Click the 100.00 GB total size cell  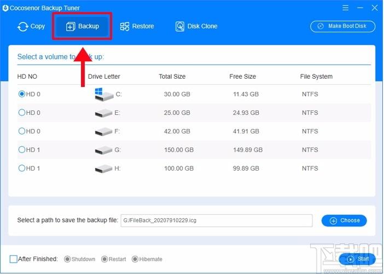point(179,168)
